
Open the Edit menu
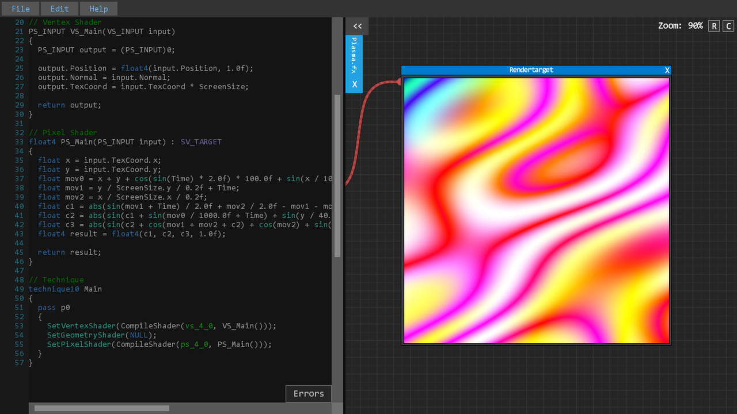click(x=59, y=9)
